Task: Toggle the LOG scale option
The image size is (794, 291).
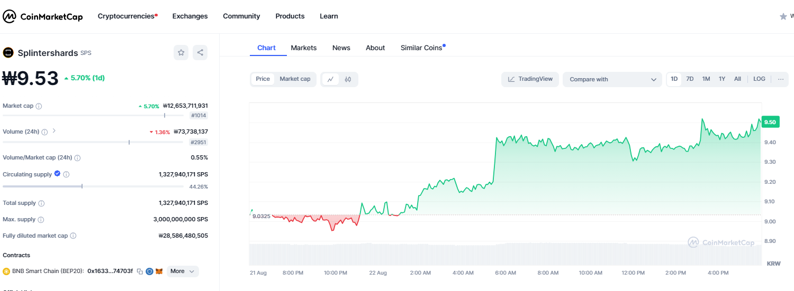Action: click(x=759, y=79)
